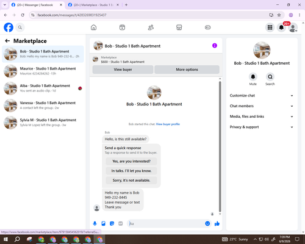This screenshot has width=305, height=244.
Task: Open Windows taskbar search
Action: tap(17, 239)
